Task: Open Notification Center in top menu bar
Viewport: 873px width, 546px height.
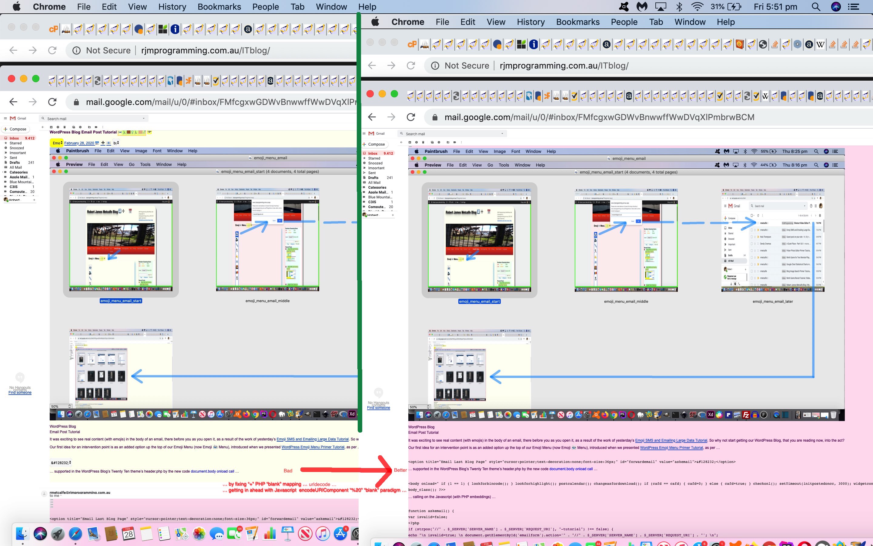Action: [854, 7]
